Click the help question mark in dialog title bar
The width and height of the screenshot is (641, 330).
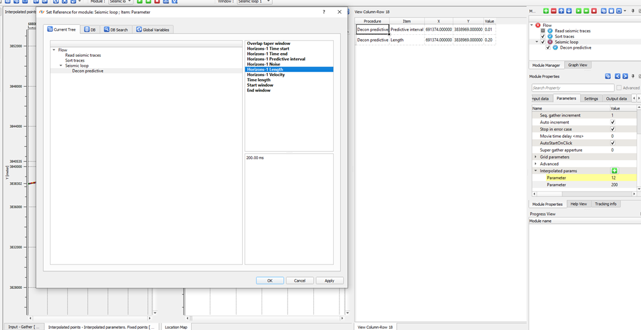click(x=323, y=12)
